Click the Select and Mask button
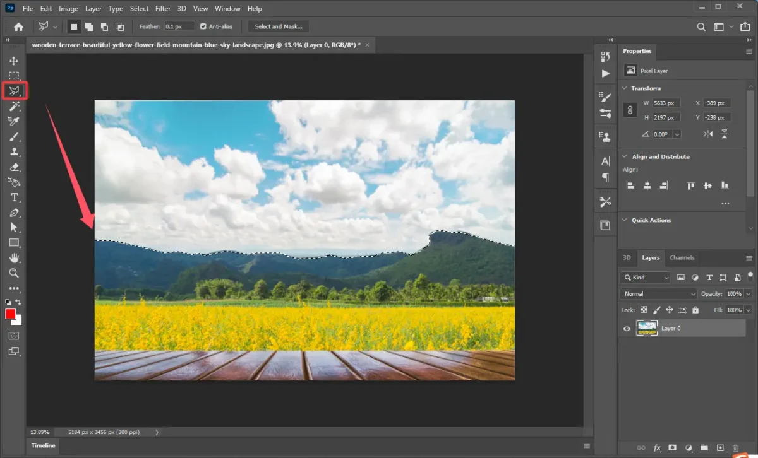The width and height of the screenshot is (758, 458). 279,26
